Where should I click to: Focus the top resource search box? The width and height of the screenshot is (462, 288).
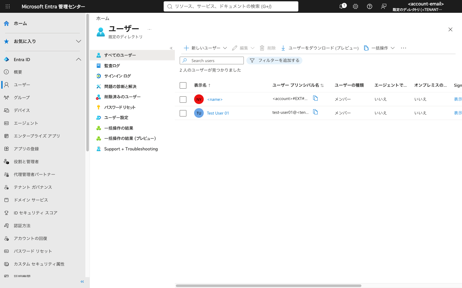coord(231,6)
